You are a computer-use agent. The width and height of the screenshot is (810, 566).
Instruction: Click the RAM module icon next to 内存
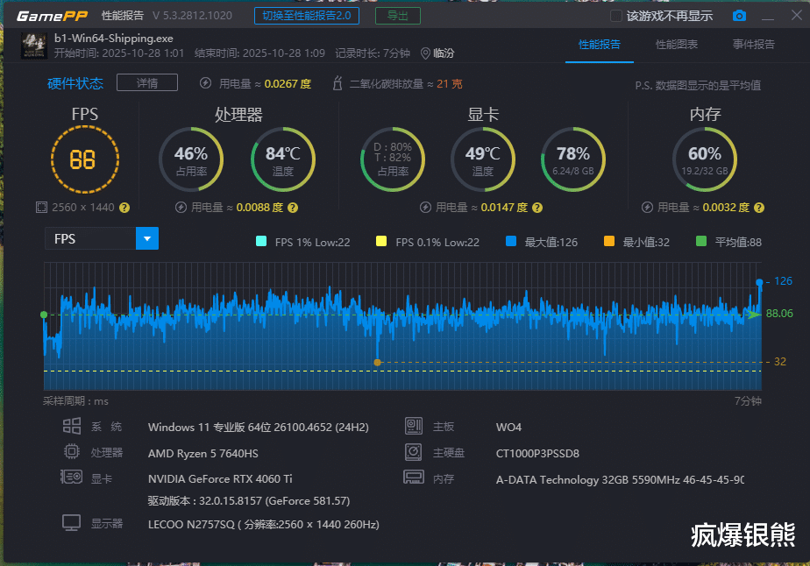click(x=414, y=477)
